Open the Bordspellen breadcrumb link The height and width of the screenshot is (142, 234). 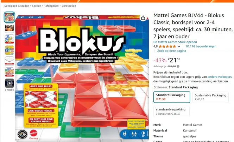click(x=69, y=6)
